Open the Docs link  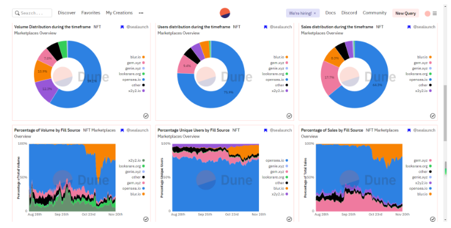(x=331, y=13)
